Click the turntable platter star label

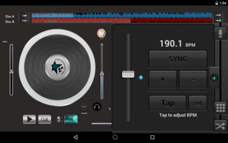click(x=57, y=67)
